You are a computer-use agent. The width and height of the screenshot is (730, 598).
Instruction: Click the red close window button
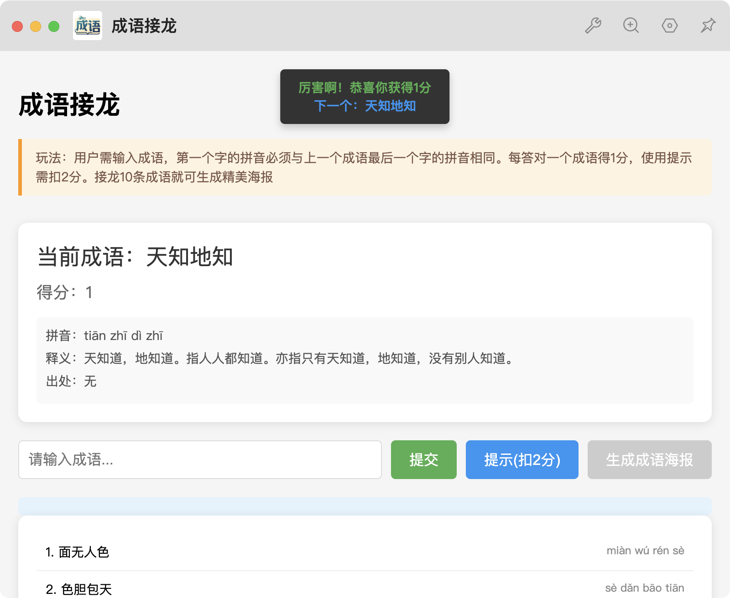pyautogui.click(x=17, y=26)
